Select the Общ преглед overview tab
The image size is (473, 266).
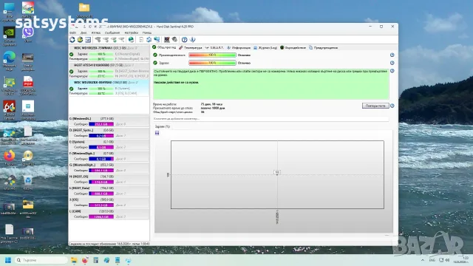pyautogui.click(x=164, y=47)
